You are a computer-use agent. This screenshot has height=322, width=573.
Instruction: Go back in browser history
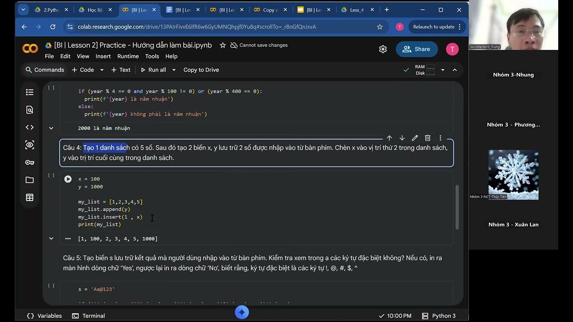(24, 27)
